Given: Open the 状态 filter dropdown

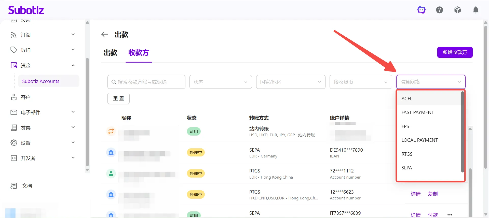Looking at the screenshot, I should (x=221, y=82).
